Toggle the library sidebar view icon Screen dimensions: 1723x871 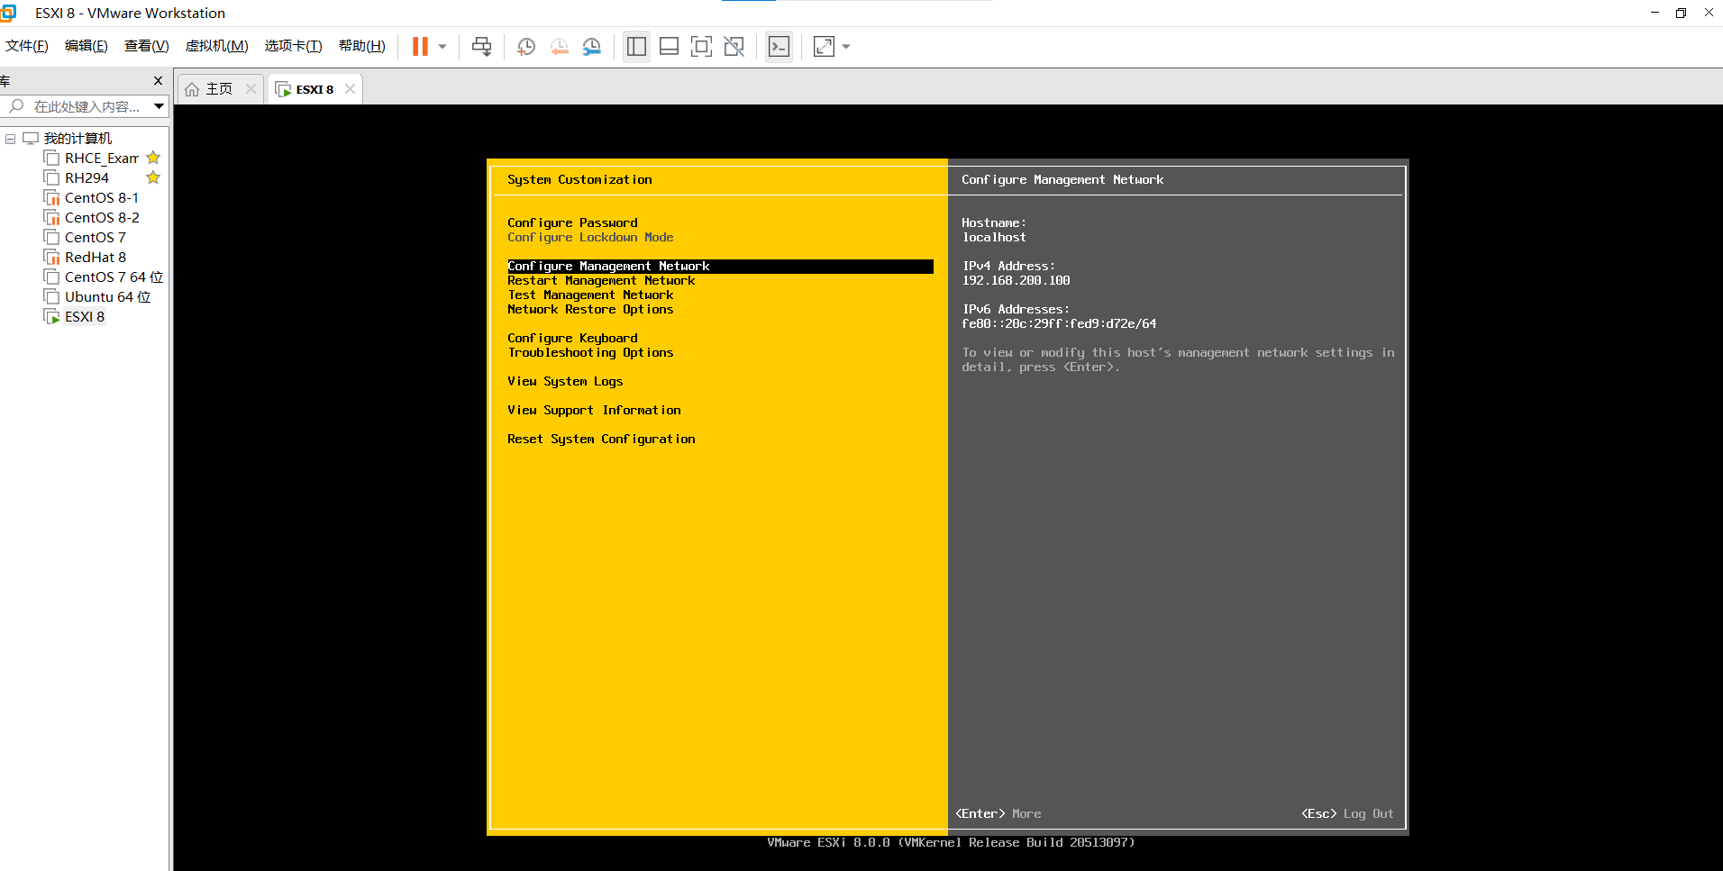(x=636, y=47)
